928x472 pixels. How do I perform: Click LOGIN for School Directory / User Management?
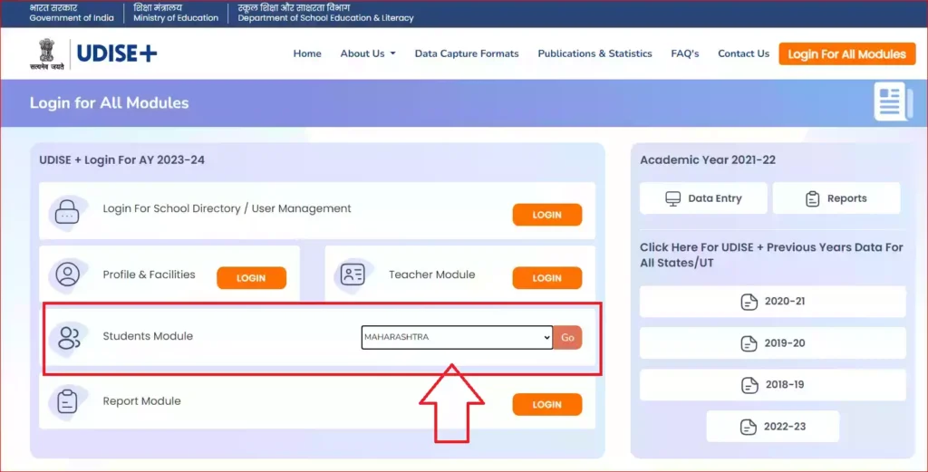[546, 215]
